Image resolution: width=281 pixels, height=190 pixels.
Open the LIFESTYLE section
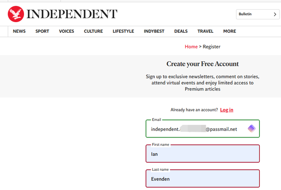pos(123,31)
